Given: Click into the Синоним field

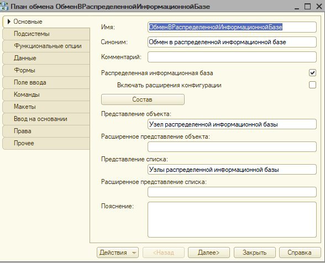Looking at the screenshot, I should pos(232,42).
